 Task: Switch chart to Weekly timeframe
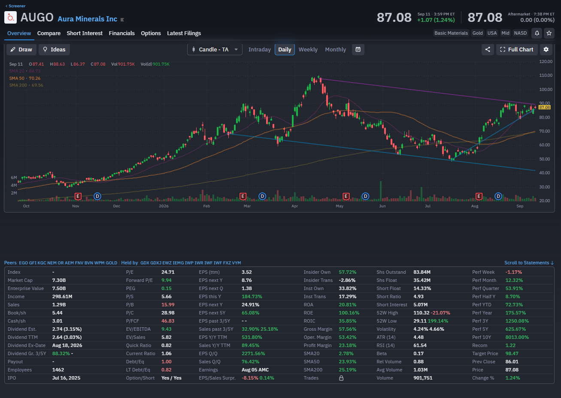[308, 49]
